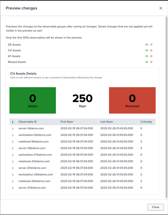Click server-37@demo.com observable ID

[x=32, y=188]
